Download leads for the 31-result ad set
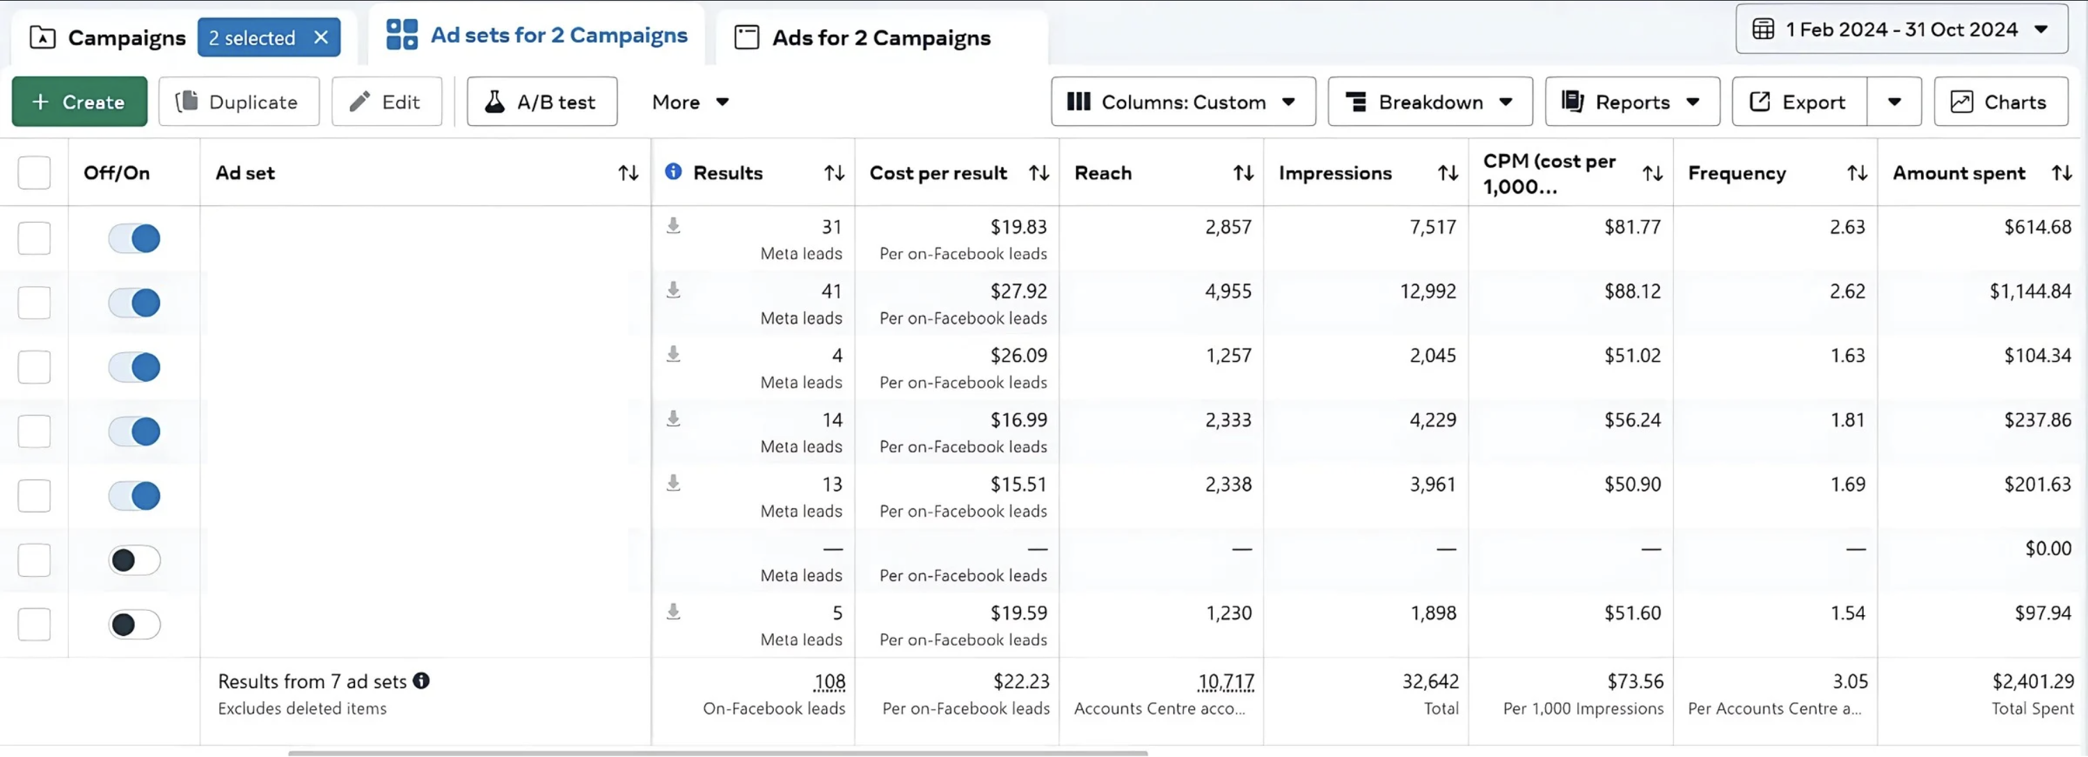 click(673, 225)
